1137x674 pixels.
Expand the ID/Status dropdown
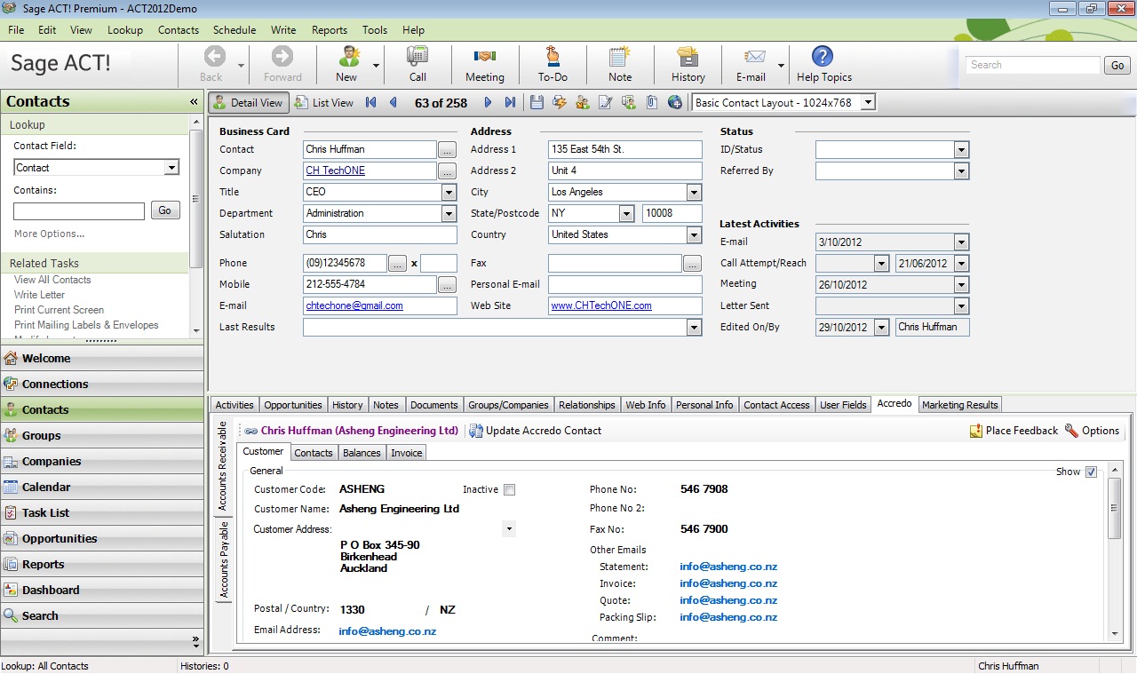961,149
